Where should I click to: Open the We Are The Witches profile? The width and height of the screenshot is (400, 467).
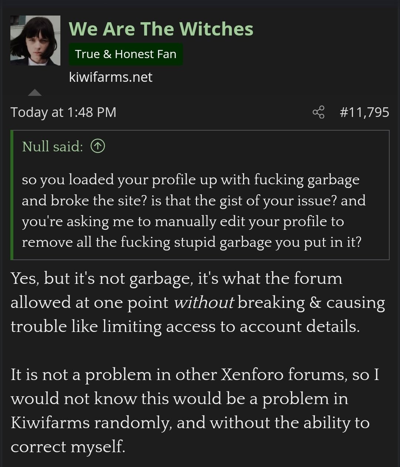click(x=161, y=29)
